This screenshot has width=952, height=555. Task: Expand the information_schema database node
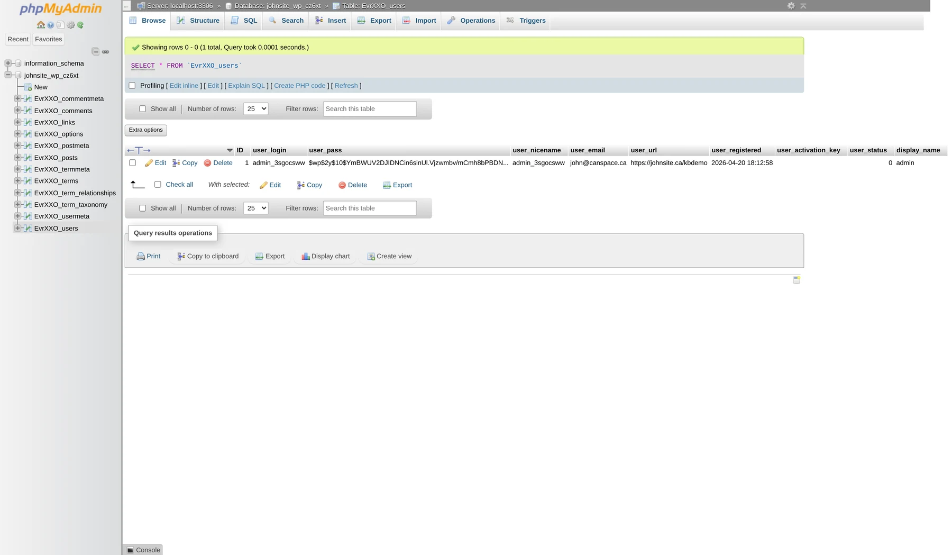pyautogui.click(x=8, y=63)
